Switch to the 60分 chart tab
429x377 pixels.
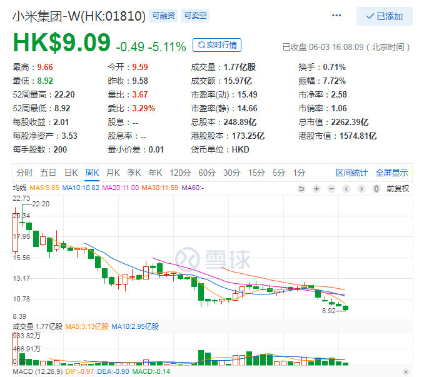click(x=207, y=173)
